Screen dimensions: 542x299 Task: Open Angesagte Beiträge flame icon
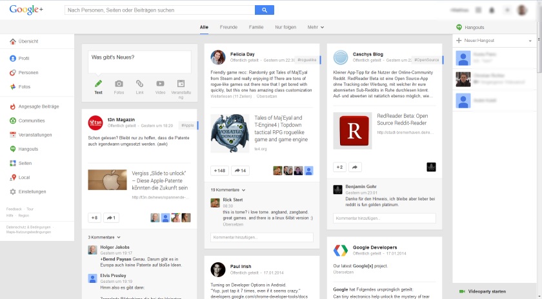coord(13,106)
